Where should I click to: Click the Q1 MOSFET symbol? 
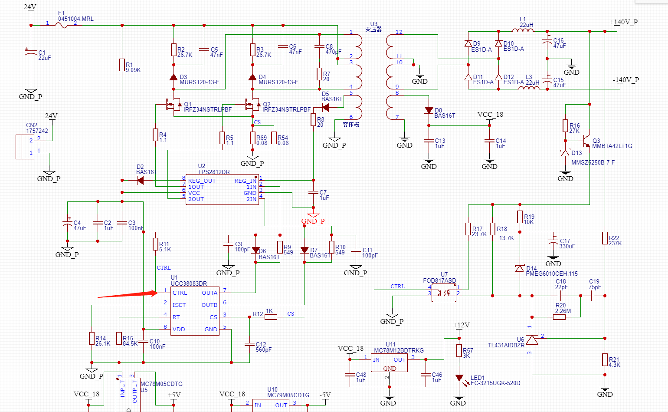click(x=174, y=104)
